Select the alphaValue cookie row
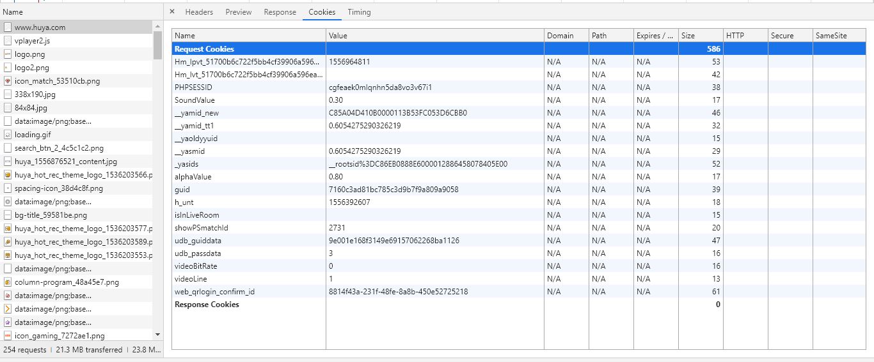Image resolution: width=874 pixels, height=362 pixels. (519, 177)
